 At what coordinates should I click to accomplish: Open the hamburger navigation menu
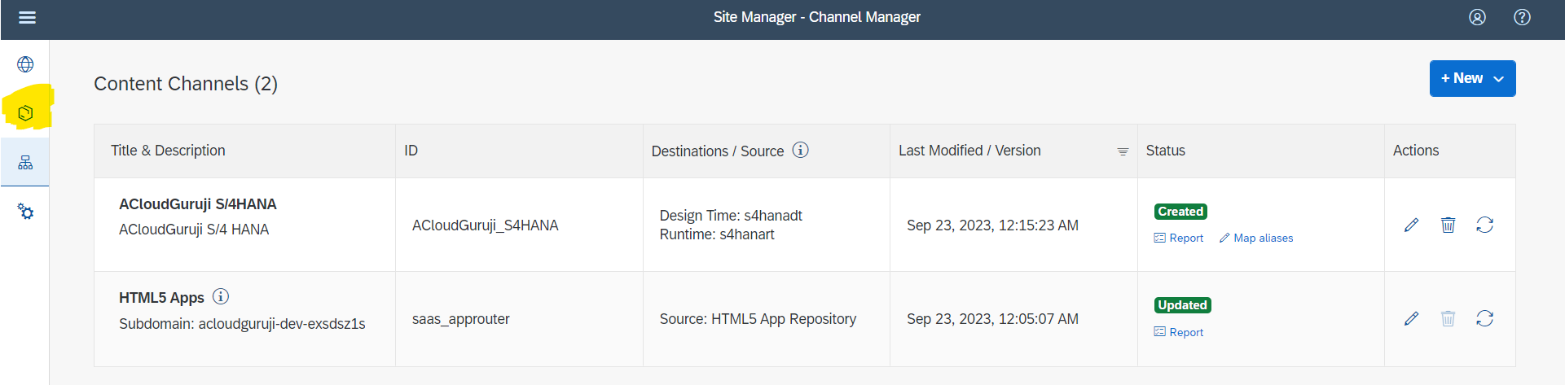[x=27, y=17]
